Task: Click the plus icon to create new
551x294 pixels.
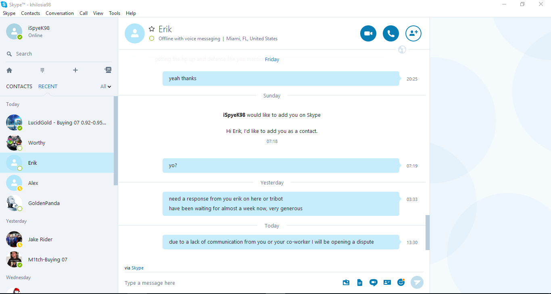Action: coord(75,70)
